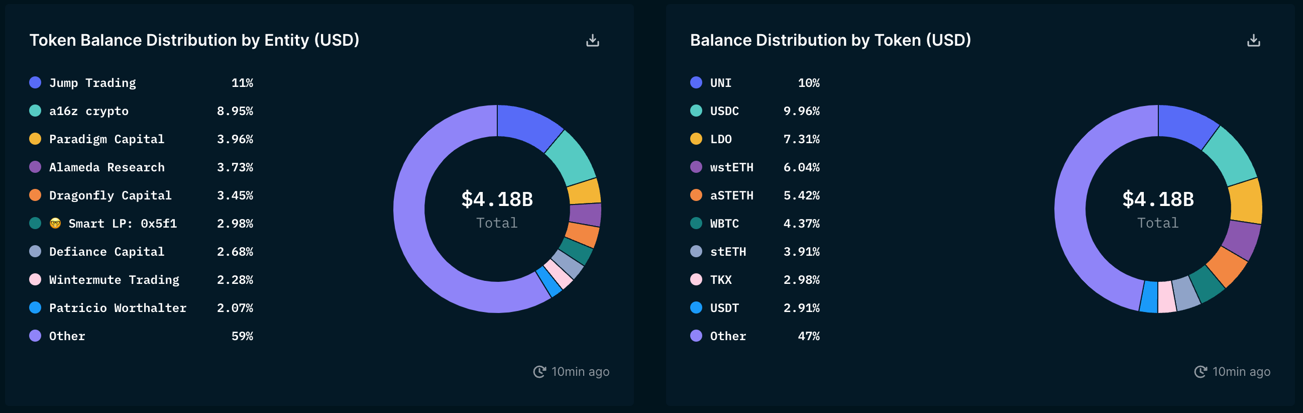Screen dimensions: 1303x413
Task: Select Patricio Worthalter in the legend
Action: tap(118, 308)
